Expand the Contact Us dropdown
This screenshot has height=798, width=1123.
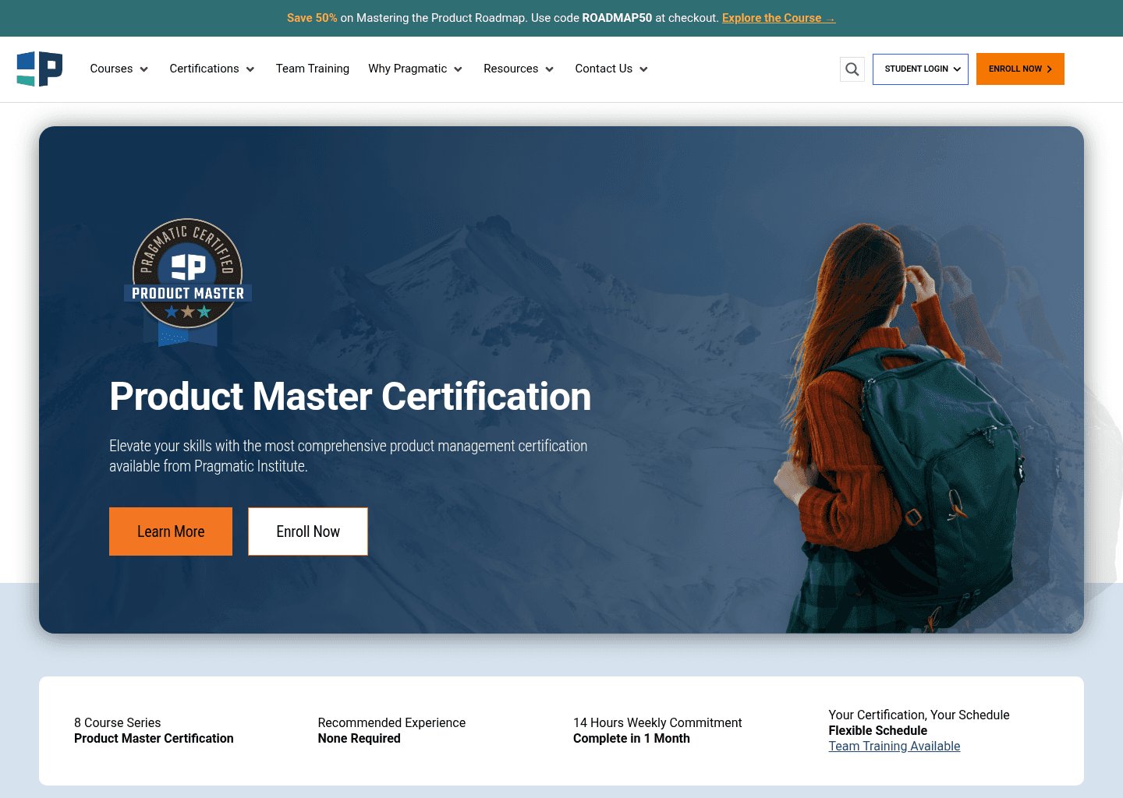(x=611, y=69)
